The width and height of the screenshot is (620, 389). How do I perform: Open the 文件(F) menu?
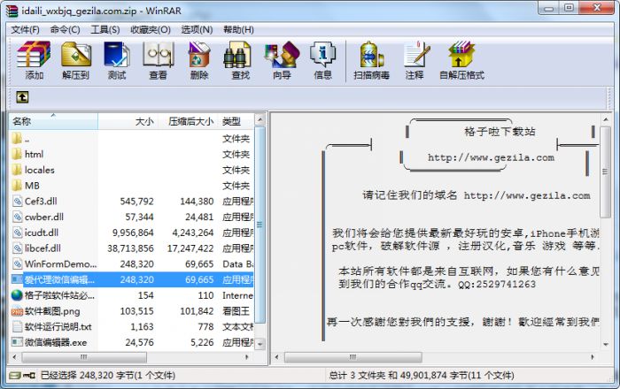click(25, 29)
